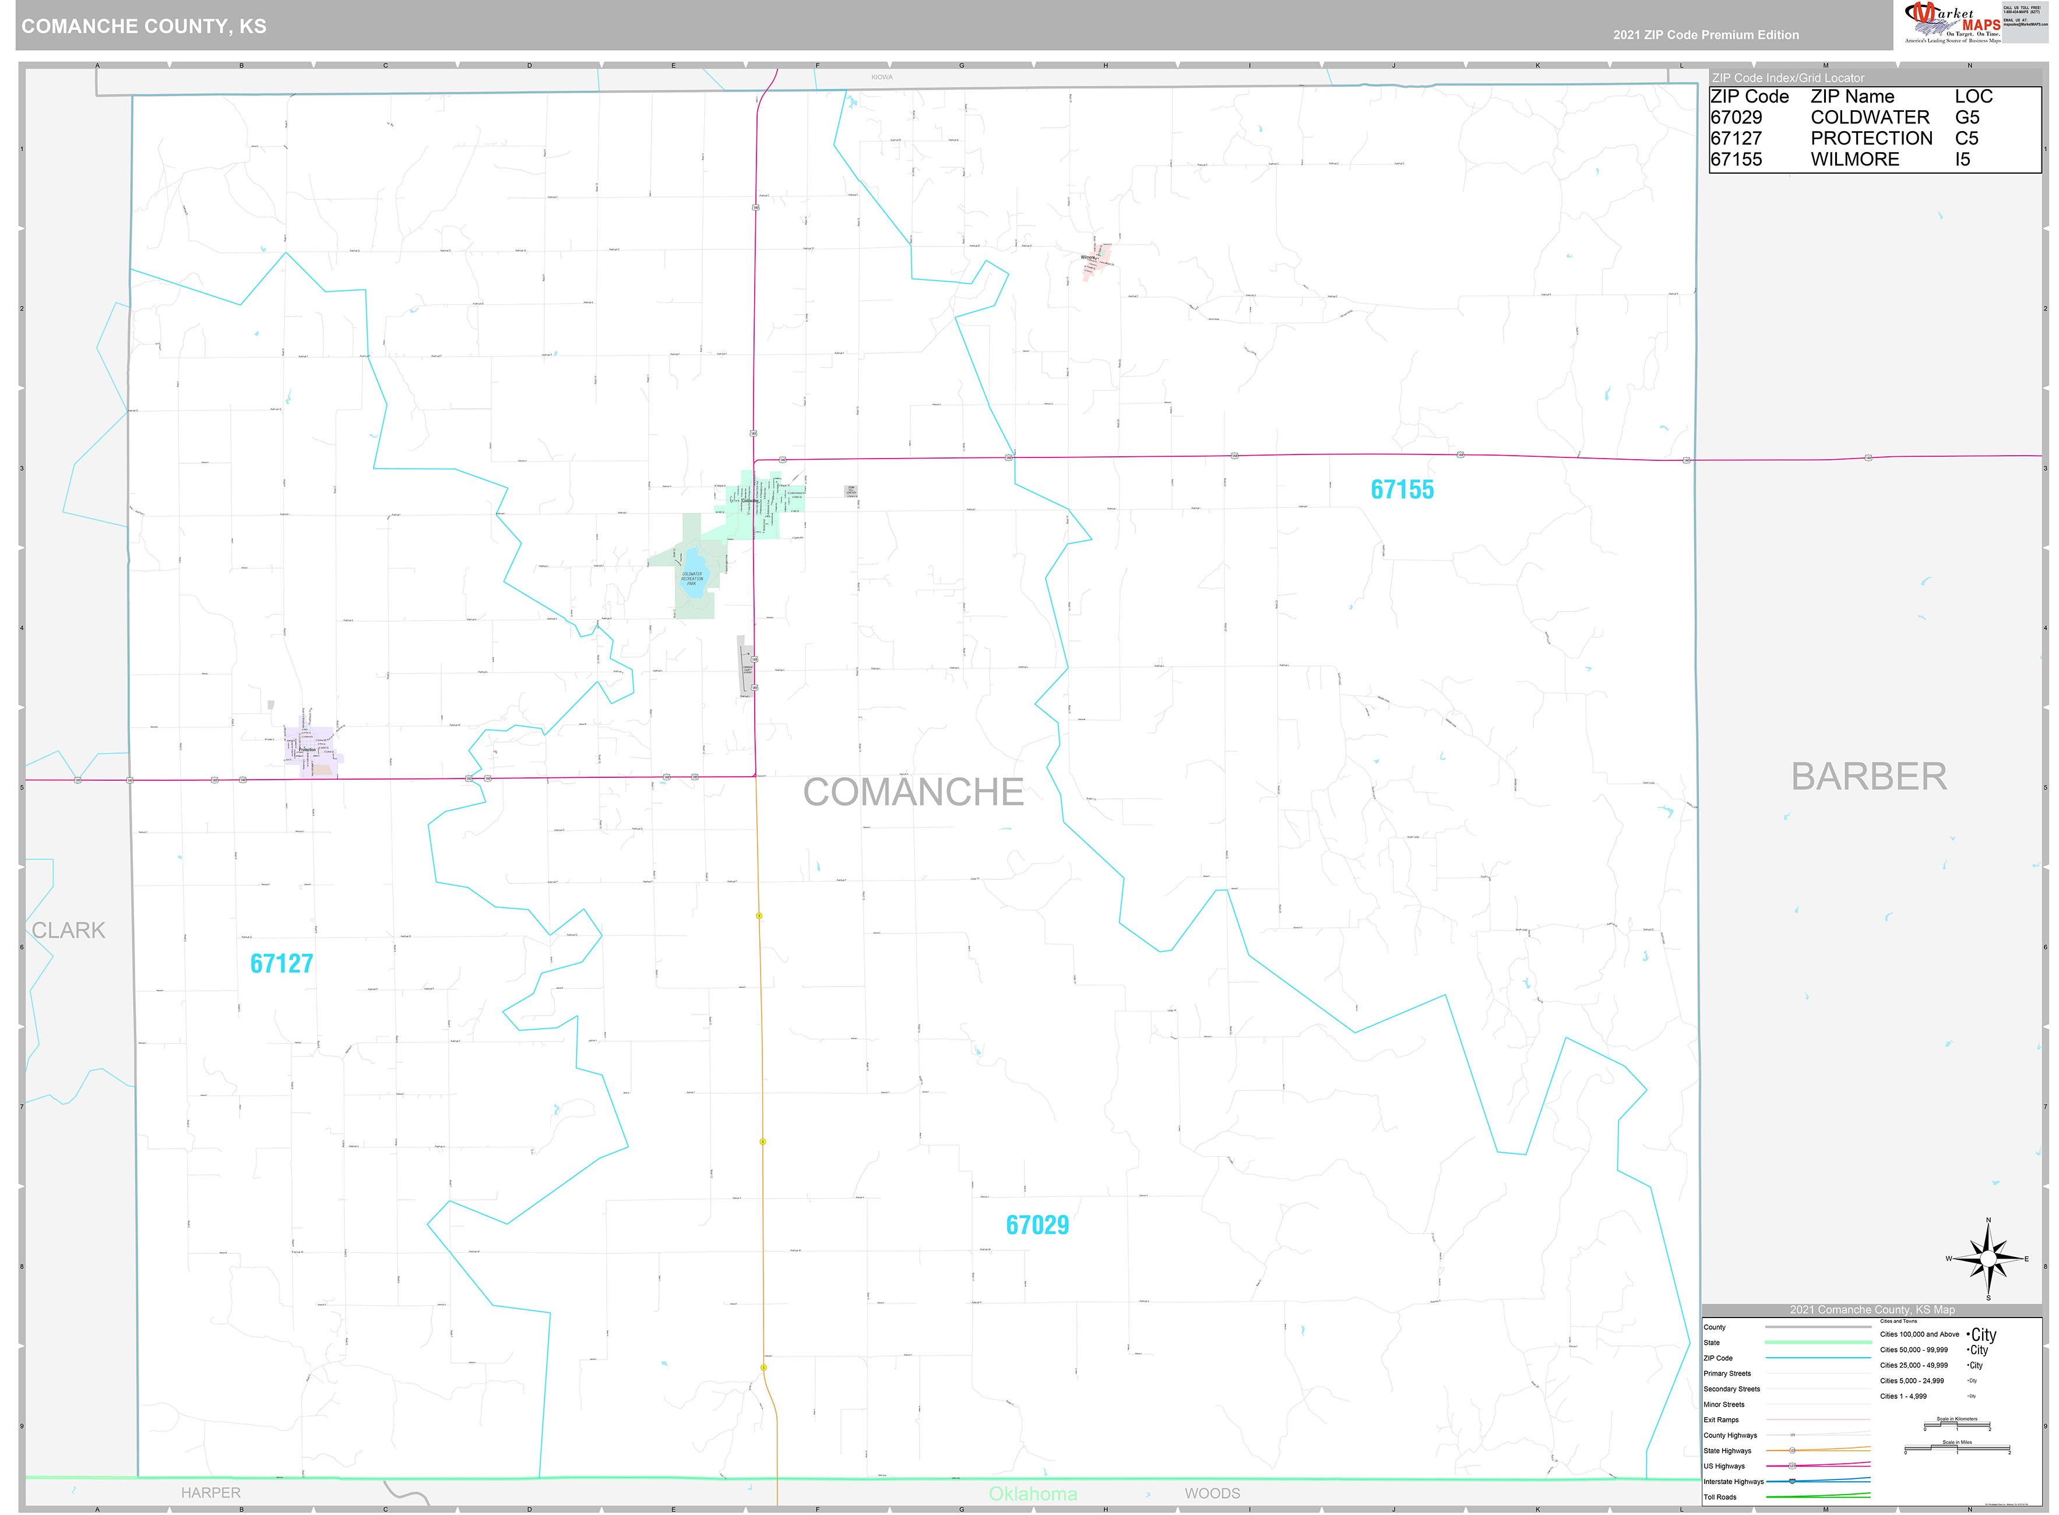2059x1515 pixels.
Task: Click the COMANCHE COUNTY, KS title
Action: point(142,27)
